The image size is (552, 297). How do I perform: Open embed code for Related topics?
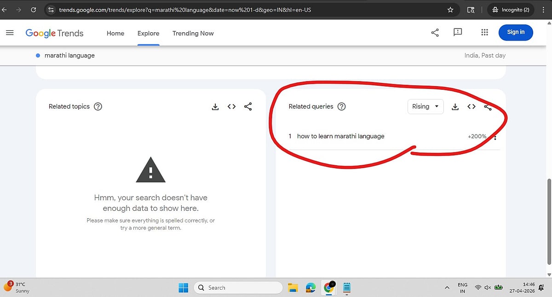click(x=231, y=107)
